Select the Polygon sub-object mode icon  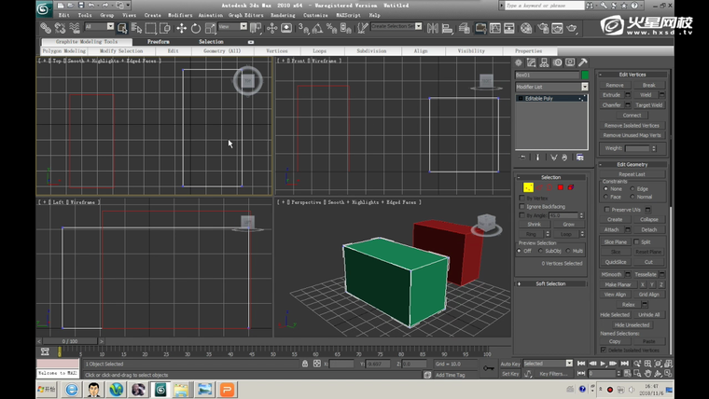(560, 187)
